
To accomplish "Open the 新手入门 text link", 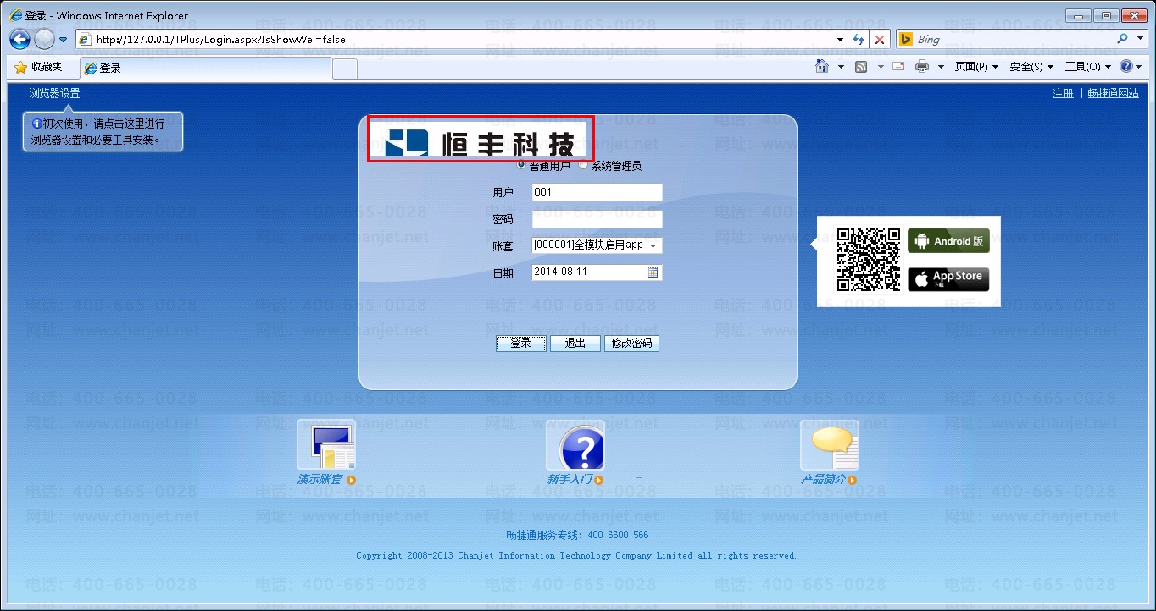I will pos(570,480).
